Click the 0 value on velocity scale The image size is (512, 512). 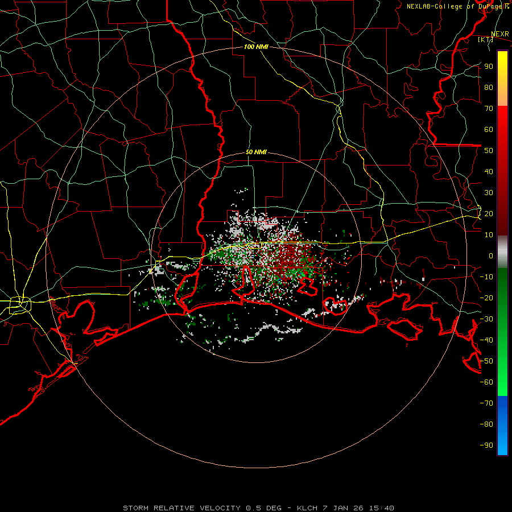(x=491, y=255)
